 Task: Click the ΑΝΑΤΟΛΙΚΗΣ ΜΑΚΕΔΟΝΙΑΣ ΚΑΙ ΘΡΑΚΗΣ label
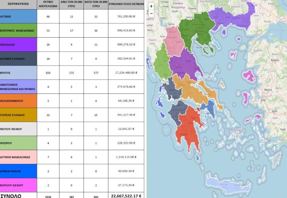(18, 87)
